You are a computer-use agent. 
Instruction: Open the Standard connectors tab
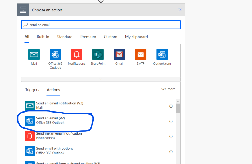coord(65,37)
